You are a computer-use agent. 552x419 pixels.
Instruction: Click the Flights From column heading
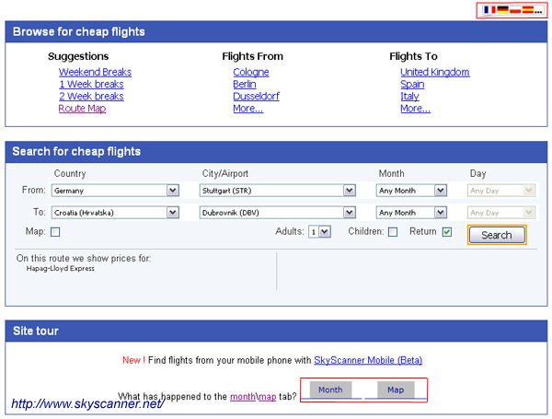click(252, 56)
